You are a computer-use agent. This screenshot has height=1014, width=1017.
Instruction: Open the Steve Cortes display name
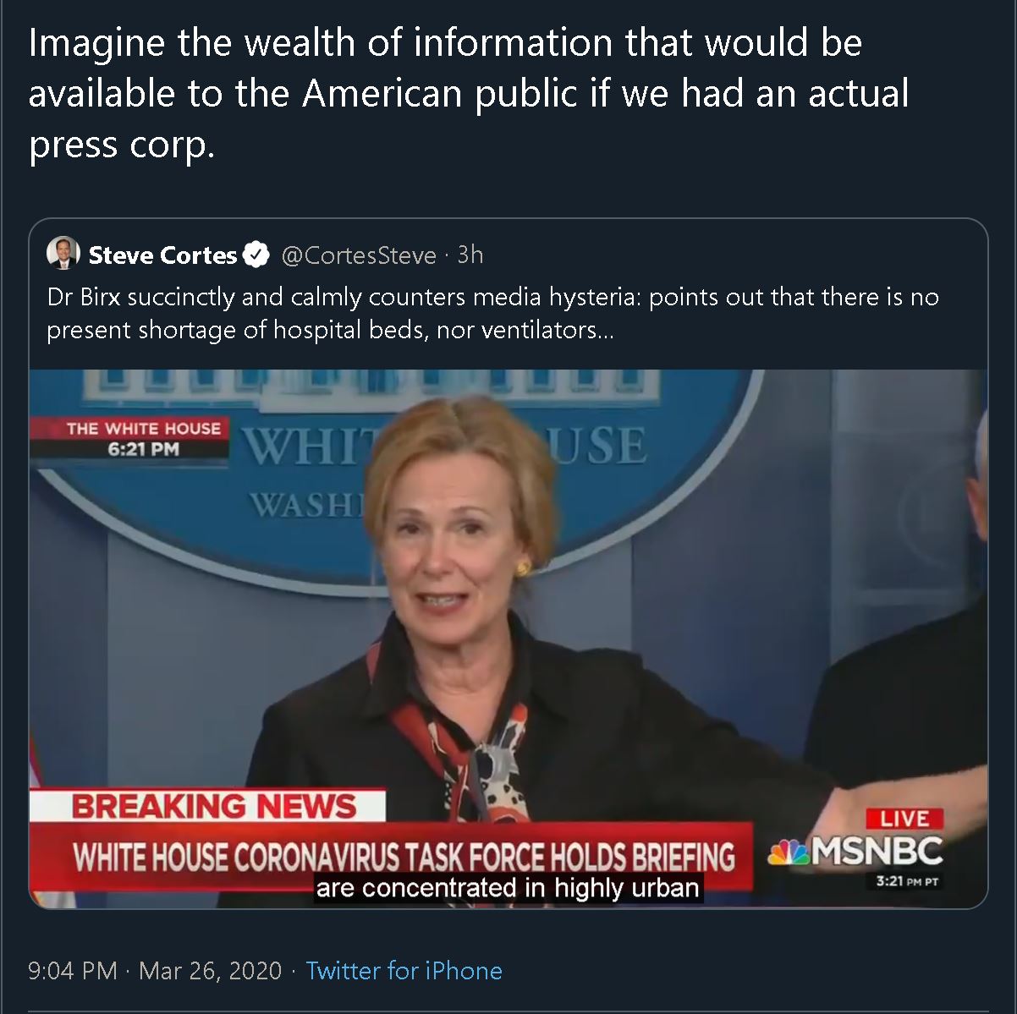point(162,255)
